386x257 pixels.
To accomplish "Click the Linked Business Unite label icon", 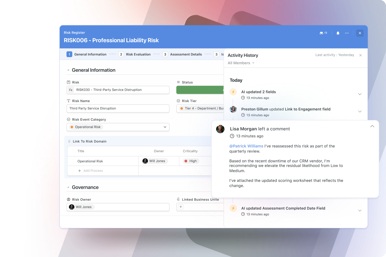I will [x=178, y=199].
